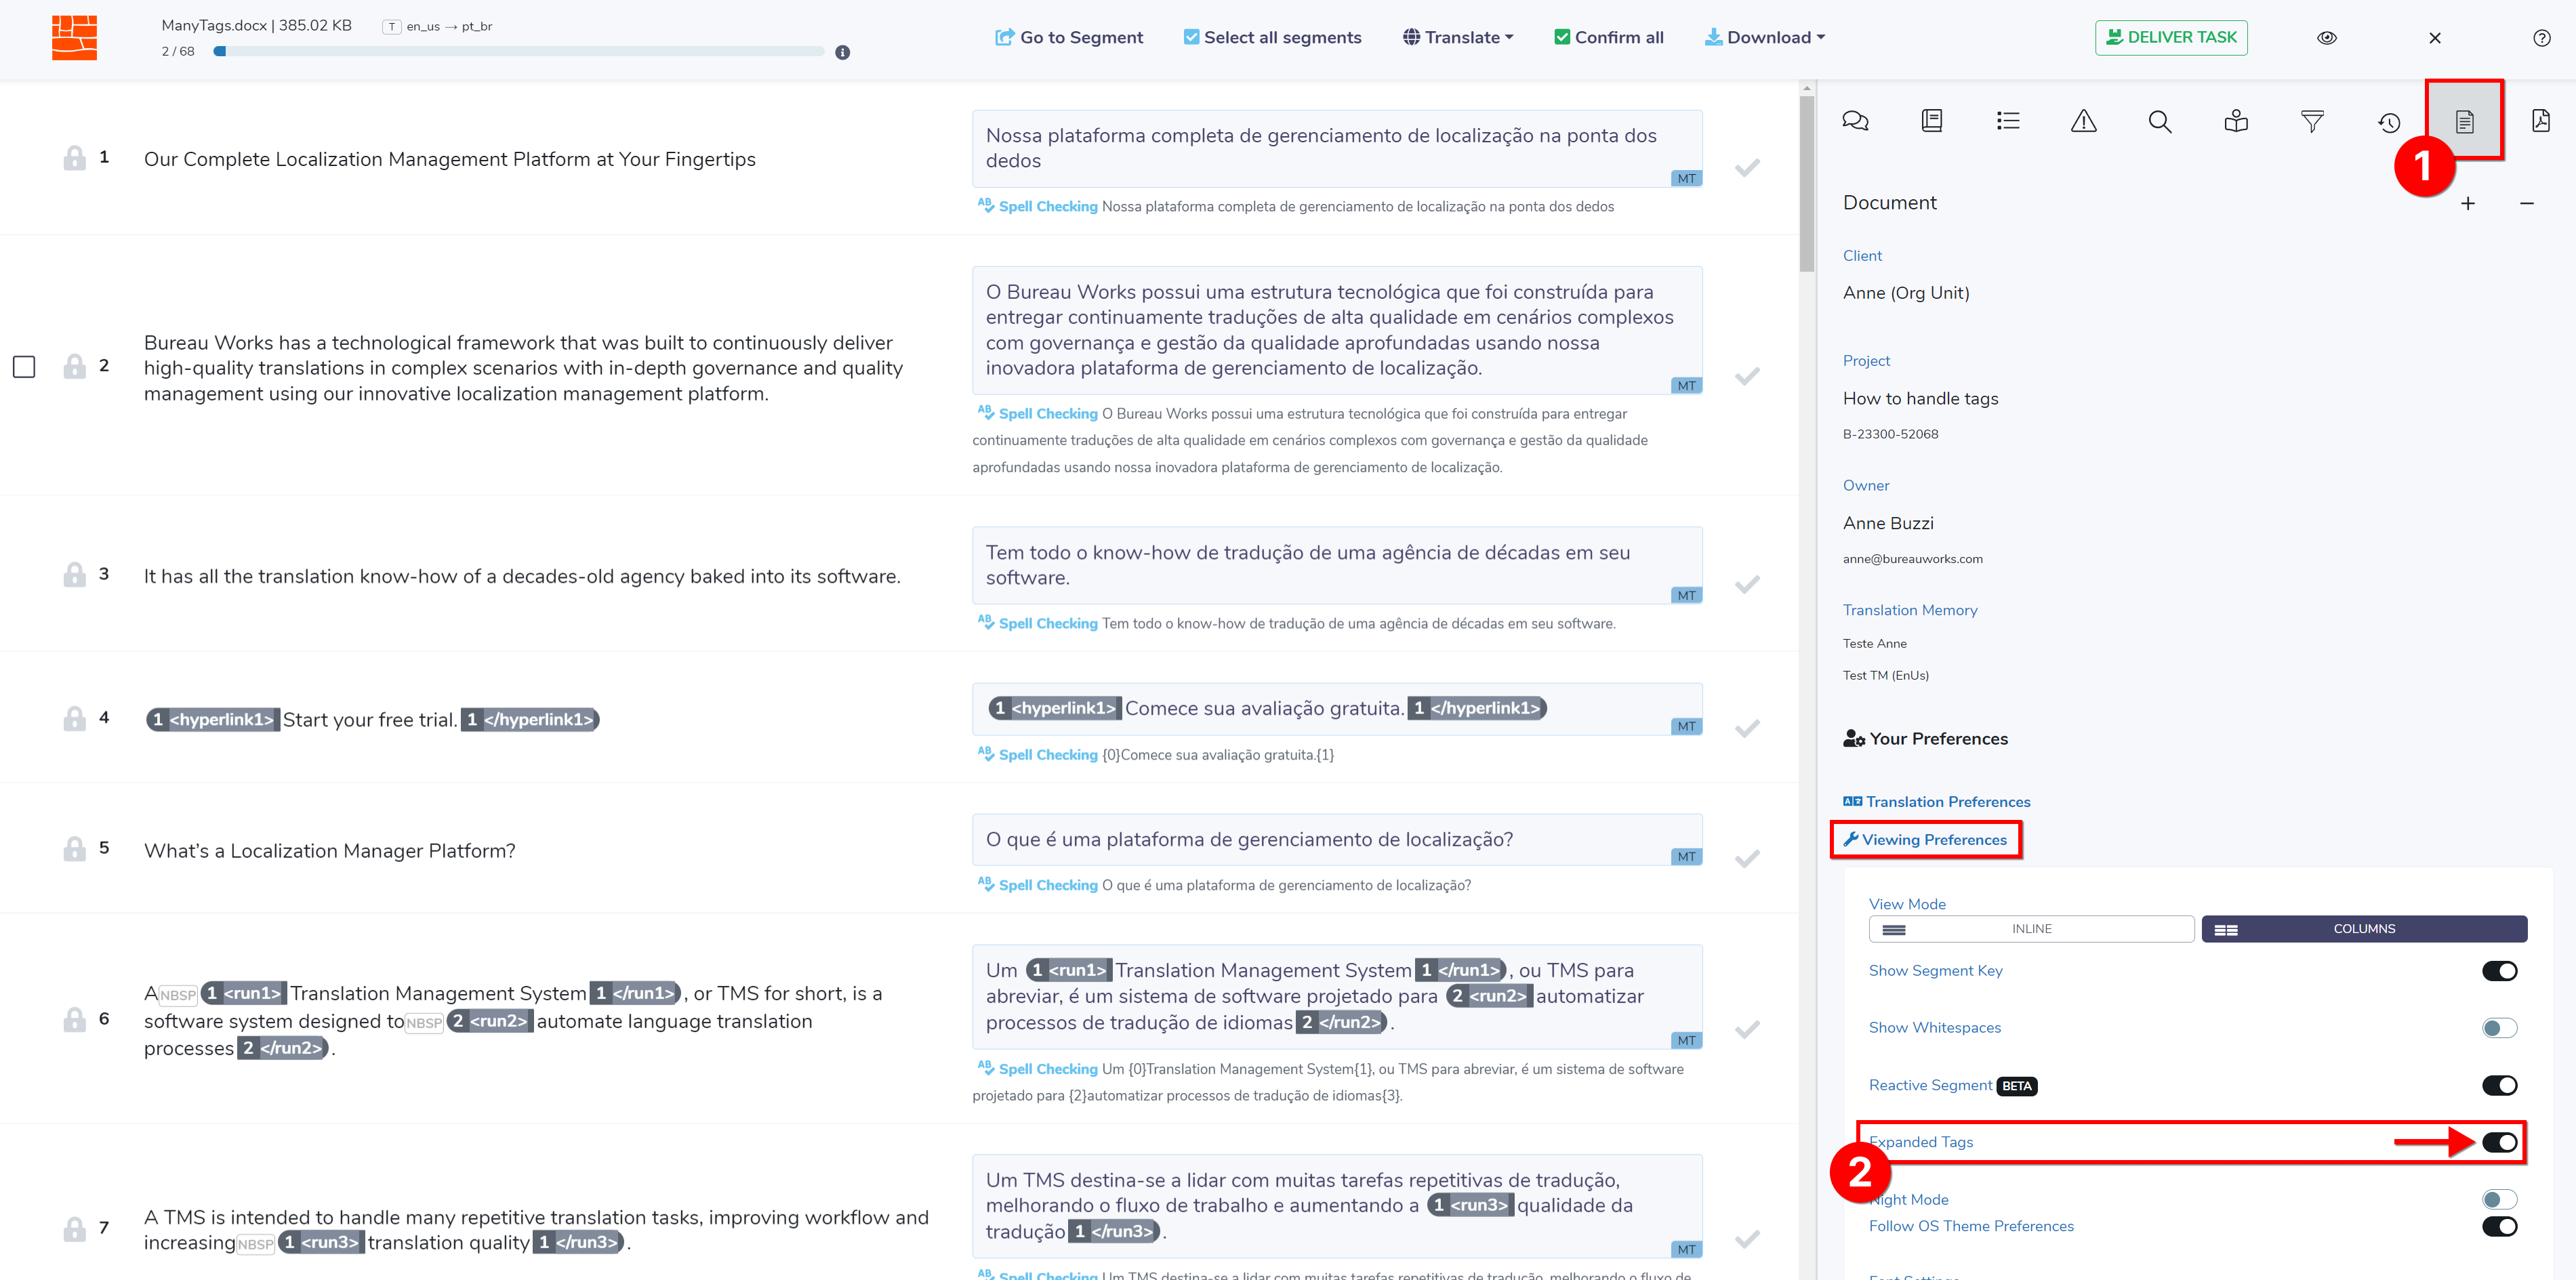The image size is (2576, 1280).
Task: Show progress info icon next to progress bar
Action: pyautogui.click(x=842, y=52)
